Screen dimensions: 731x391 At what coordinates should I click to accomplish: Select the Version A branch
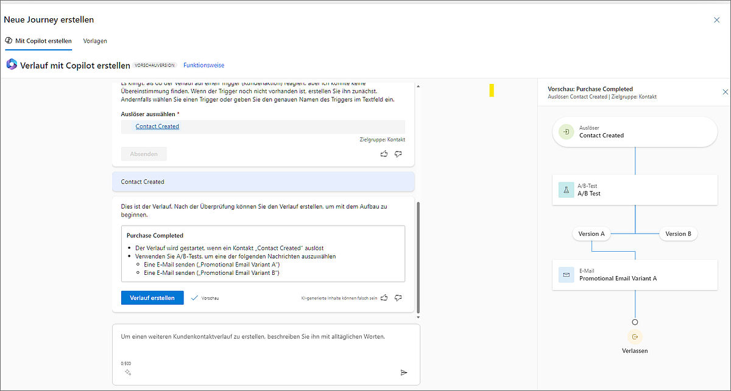pos(592,234)
